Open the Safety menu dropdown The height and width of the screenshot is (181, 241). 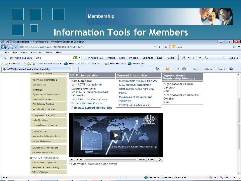(209, 69)
